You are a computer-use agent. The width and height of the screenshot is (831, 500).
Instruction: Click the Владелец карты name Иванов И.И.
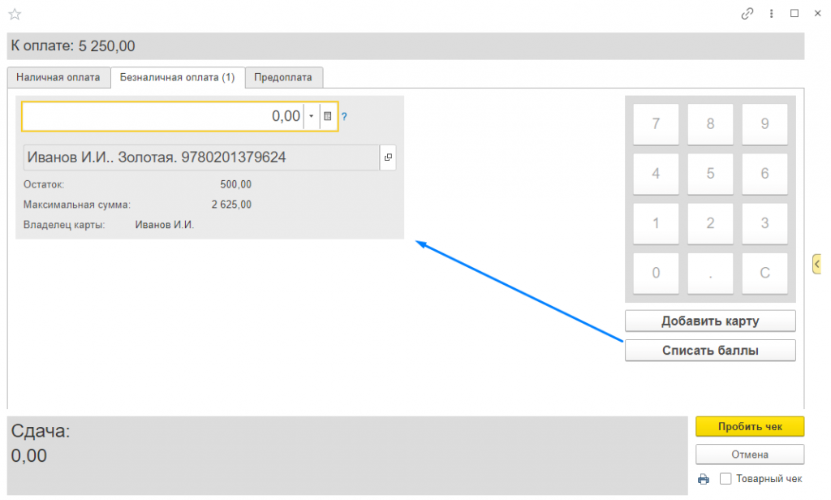coord(164,225)
